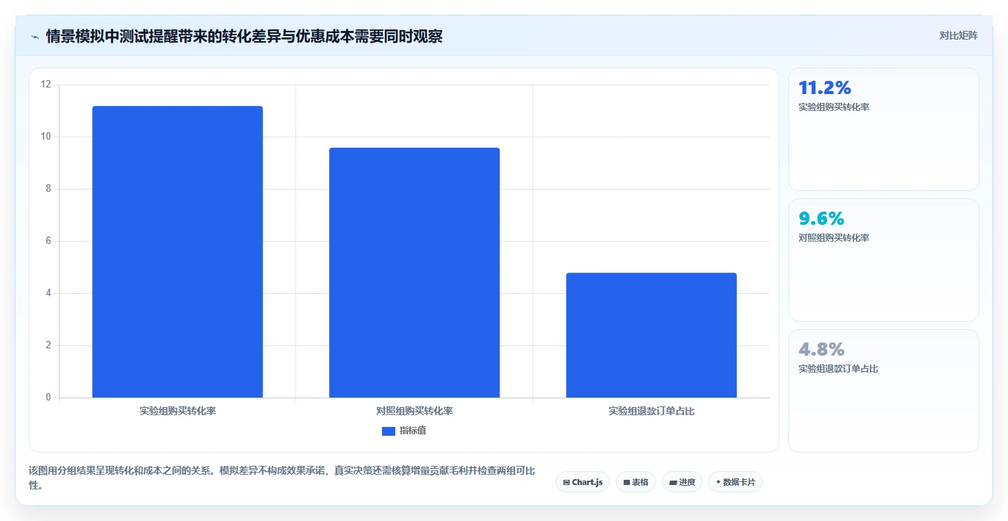Click the lightning icon beside the title
The height and width of the screenshot is (521, 1008).
coord(35,36)
